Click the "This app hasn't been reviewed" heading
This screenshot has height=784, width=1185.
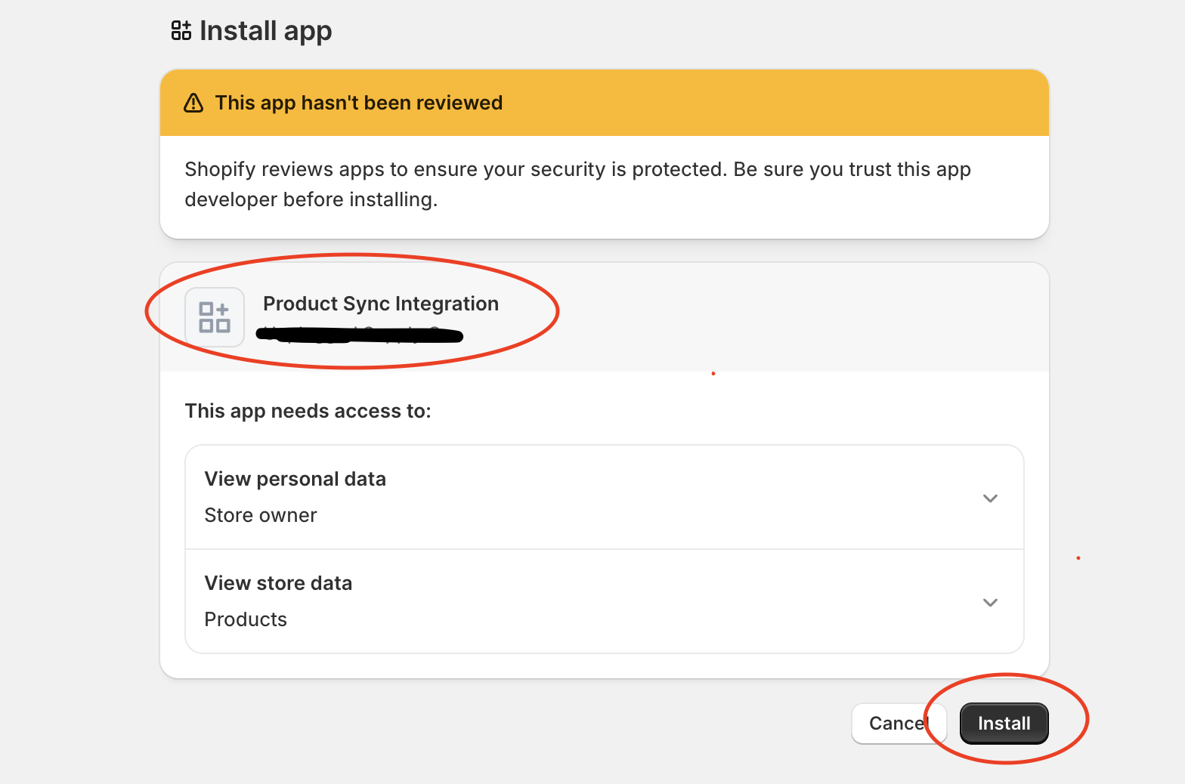pos(359,103)
